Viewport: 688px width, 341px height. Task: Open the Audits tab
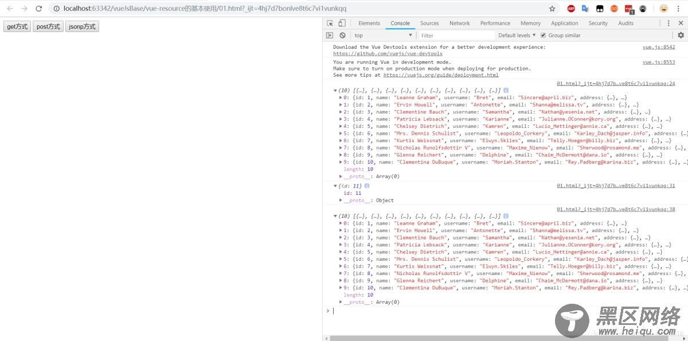click(x=626, y=23)
